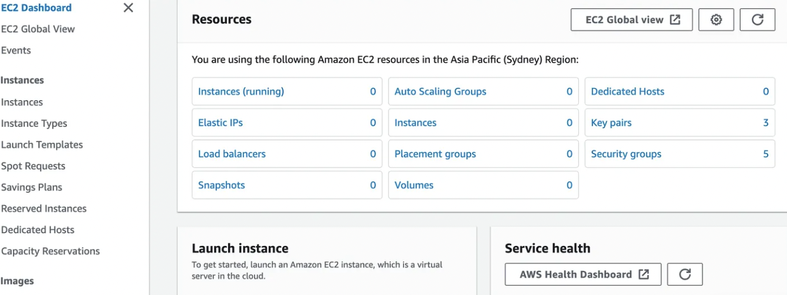Open Load balancers resource link
Viewport: 787px width, 295px height.
[x=232, y=154]
